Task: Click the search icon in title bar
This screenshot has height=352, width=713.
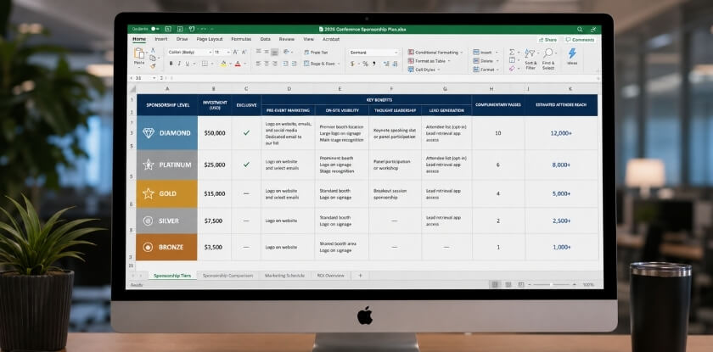Action: point(580,29)
